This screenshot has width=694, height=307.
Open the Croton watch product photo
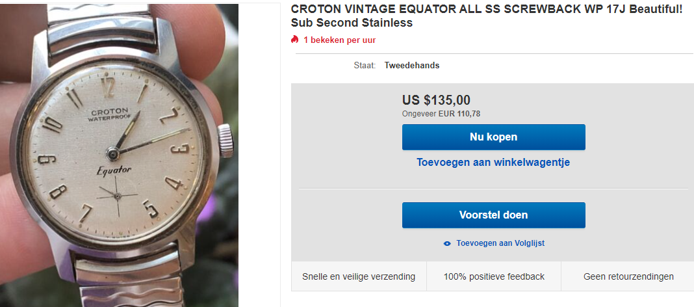tap(119, 155)
